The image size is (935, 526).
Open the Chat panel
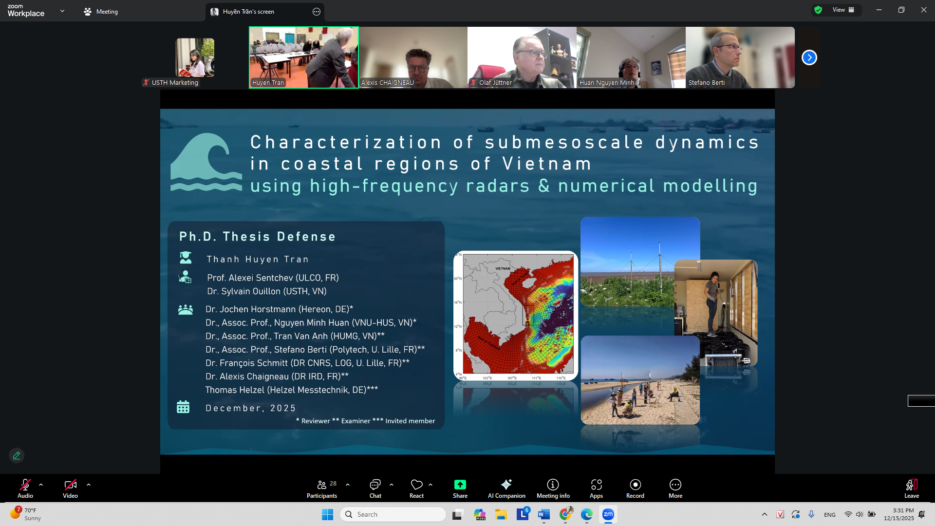(375, 488)
